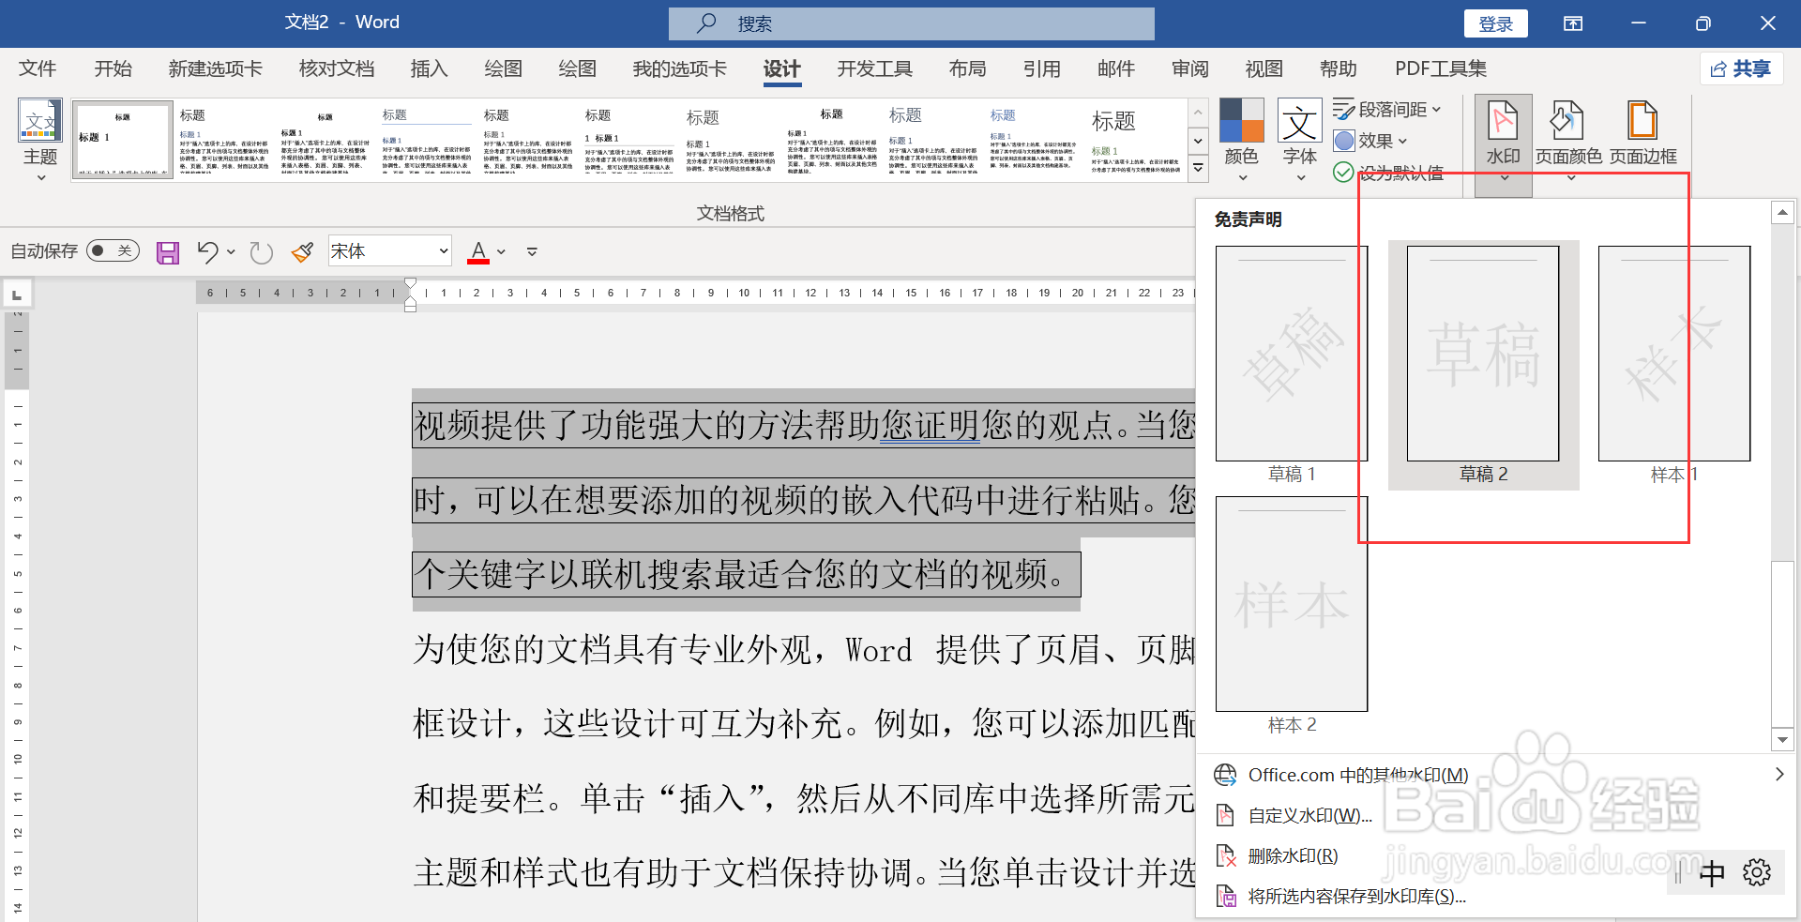Screen dimensions: 1801x922
Task: Switch to the View (视图) tab
Action: pyautogui.click(x=1264, y=68)
